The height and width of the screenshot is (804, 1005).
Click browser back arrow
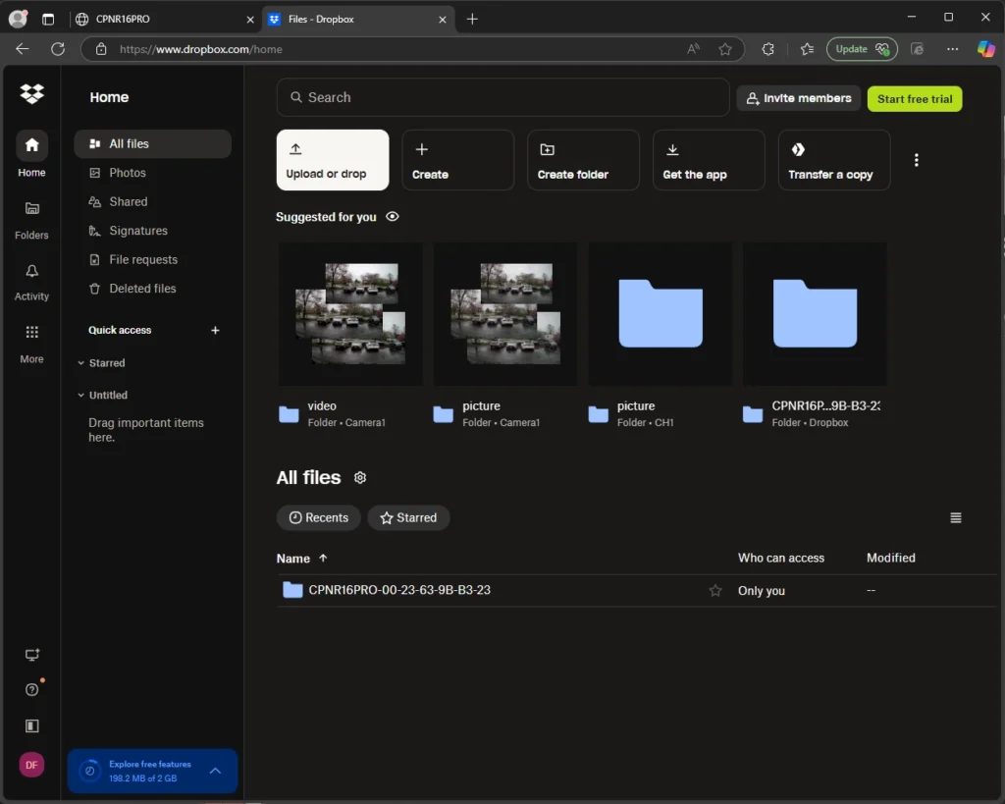[x=23, y=49]
